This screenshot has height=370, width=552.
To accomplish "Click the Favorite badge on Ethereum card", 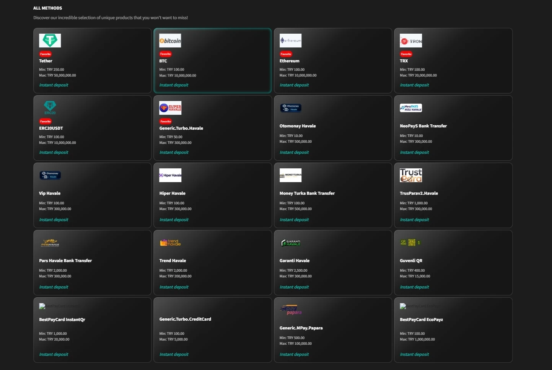I will (286, 54).
